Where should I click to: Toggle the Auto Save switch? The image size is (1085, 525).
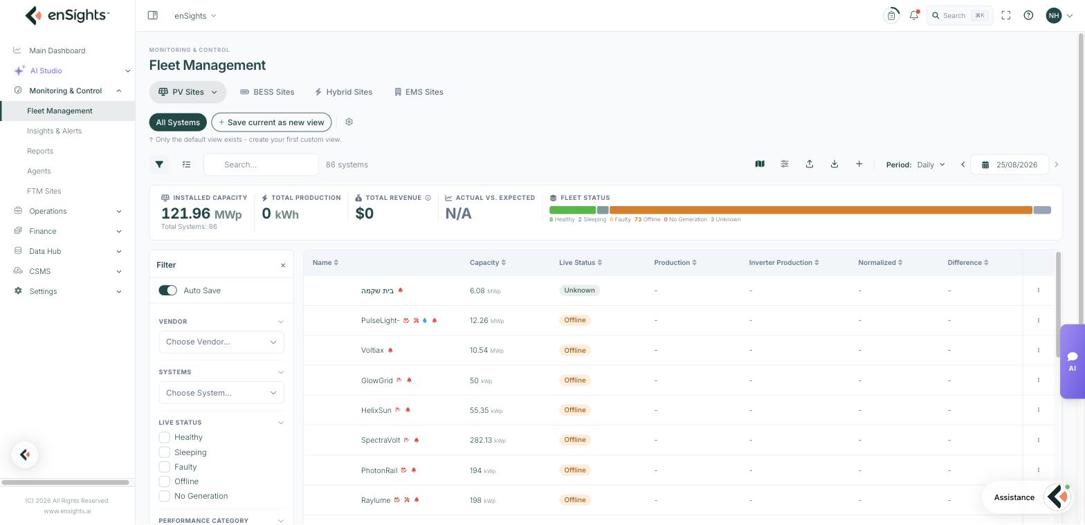coord(168,291)
